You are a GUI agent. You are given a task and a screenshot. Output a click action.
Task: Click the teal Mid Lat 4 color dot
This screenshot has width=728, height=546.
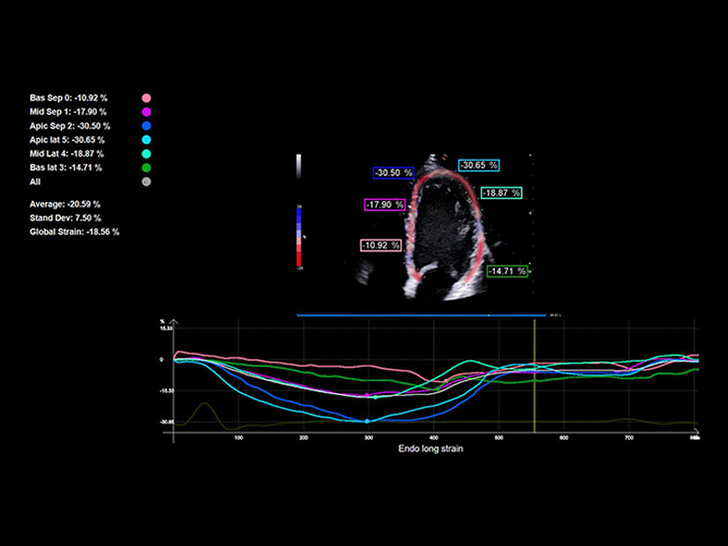pyautogui.click(x=147, y=154)
